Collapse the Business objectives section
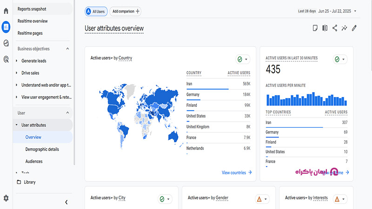The height and width of the screenshot is (209, 372). click(x=67, y=49)
